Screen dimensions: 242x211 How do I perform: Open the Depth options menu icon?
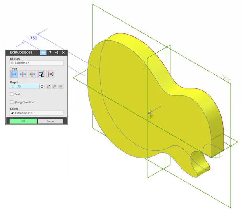click(61, 86)
